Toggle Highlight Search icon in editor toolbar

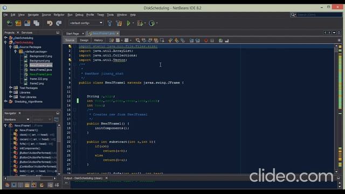point(156,40)
